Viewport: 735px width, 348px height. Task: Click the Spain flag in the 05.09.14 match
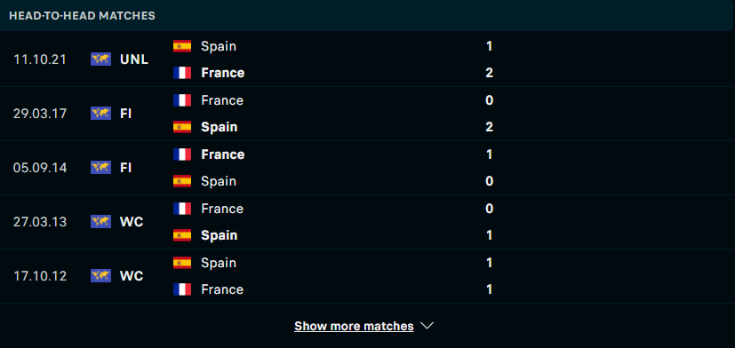pos(182,181)
